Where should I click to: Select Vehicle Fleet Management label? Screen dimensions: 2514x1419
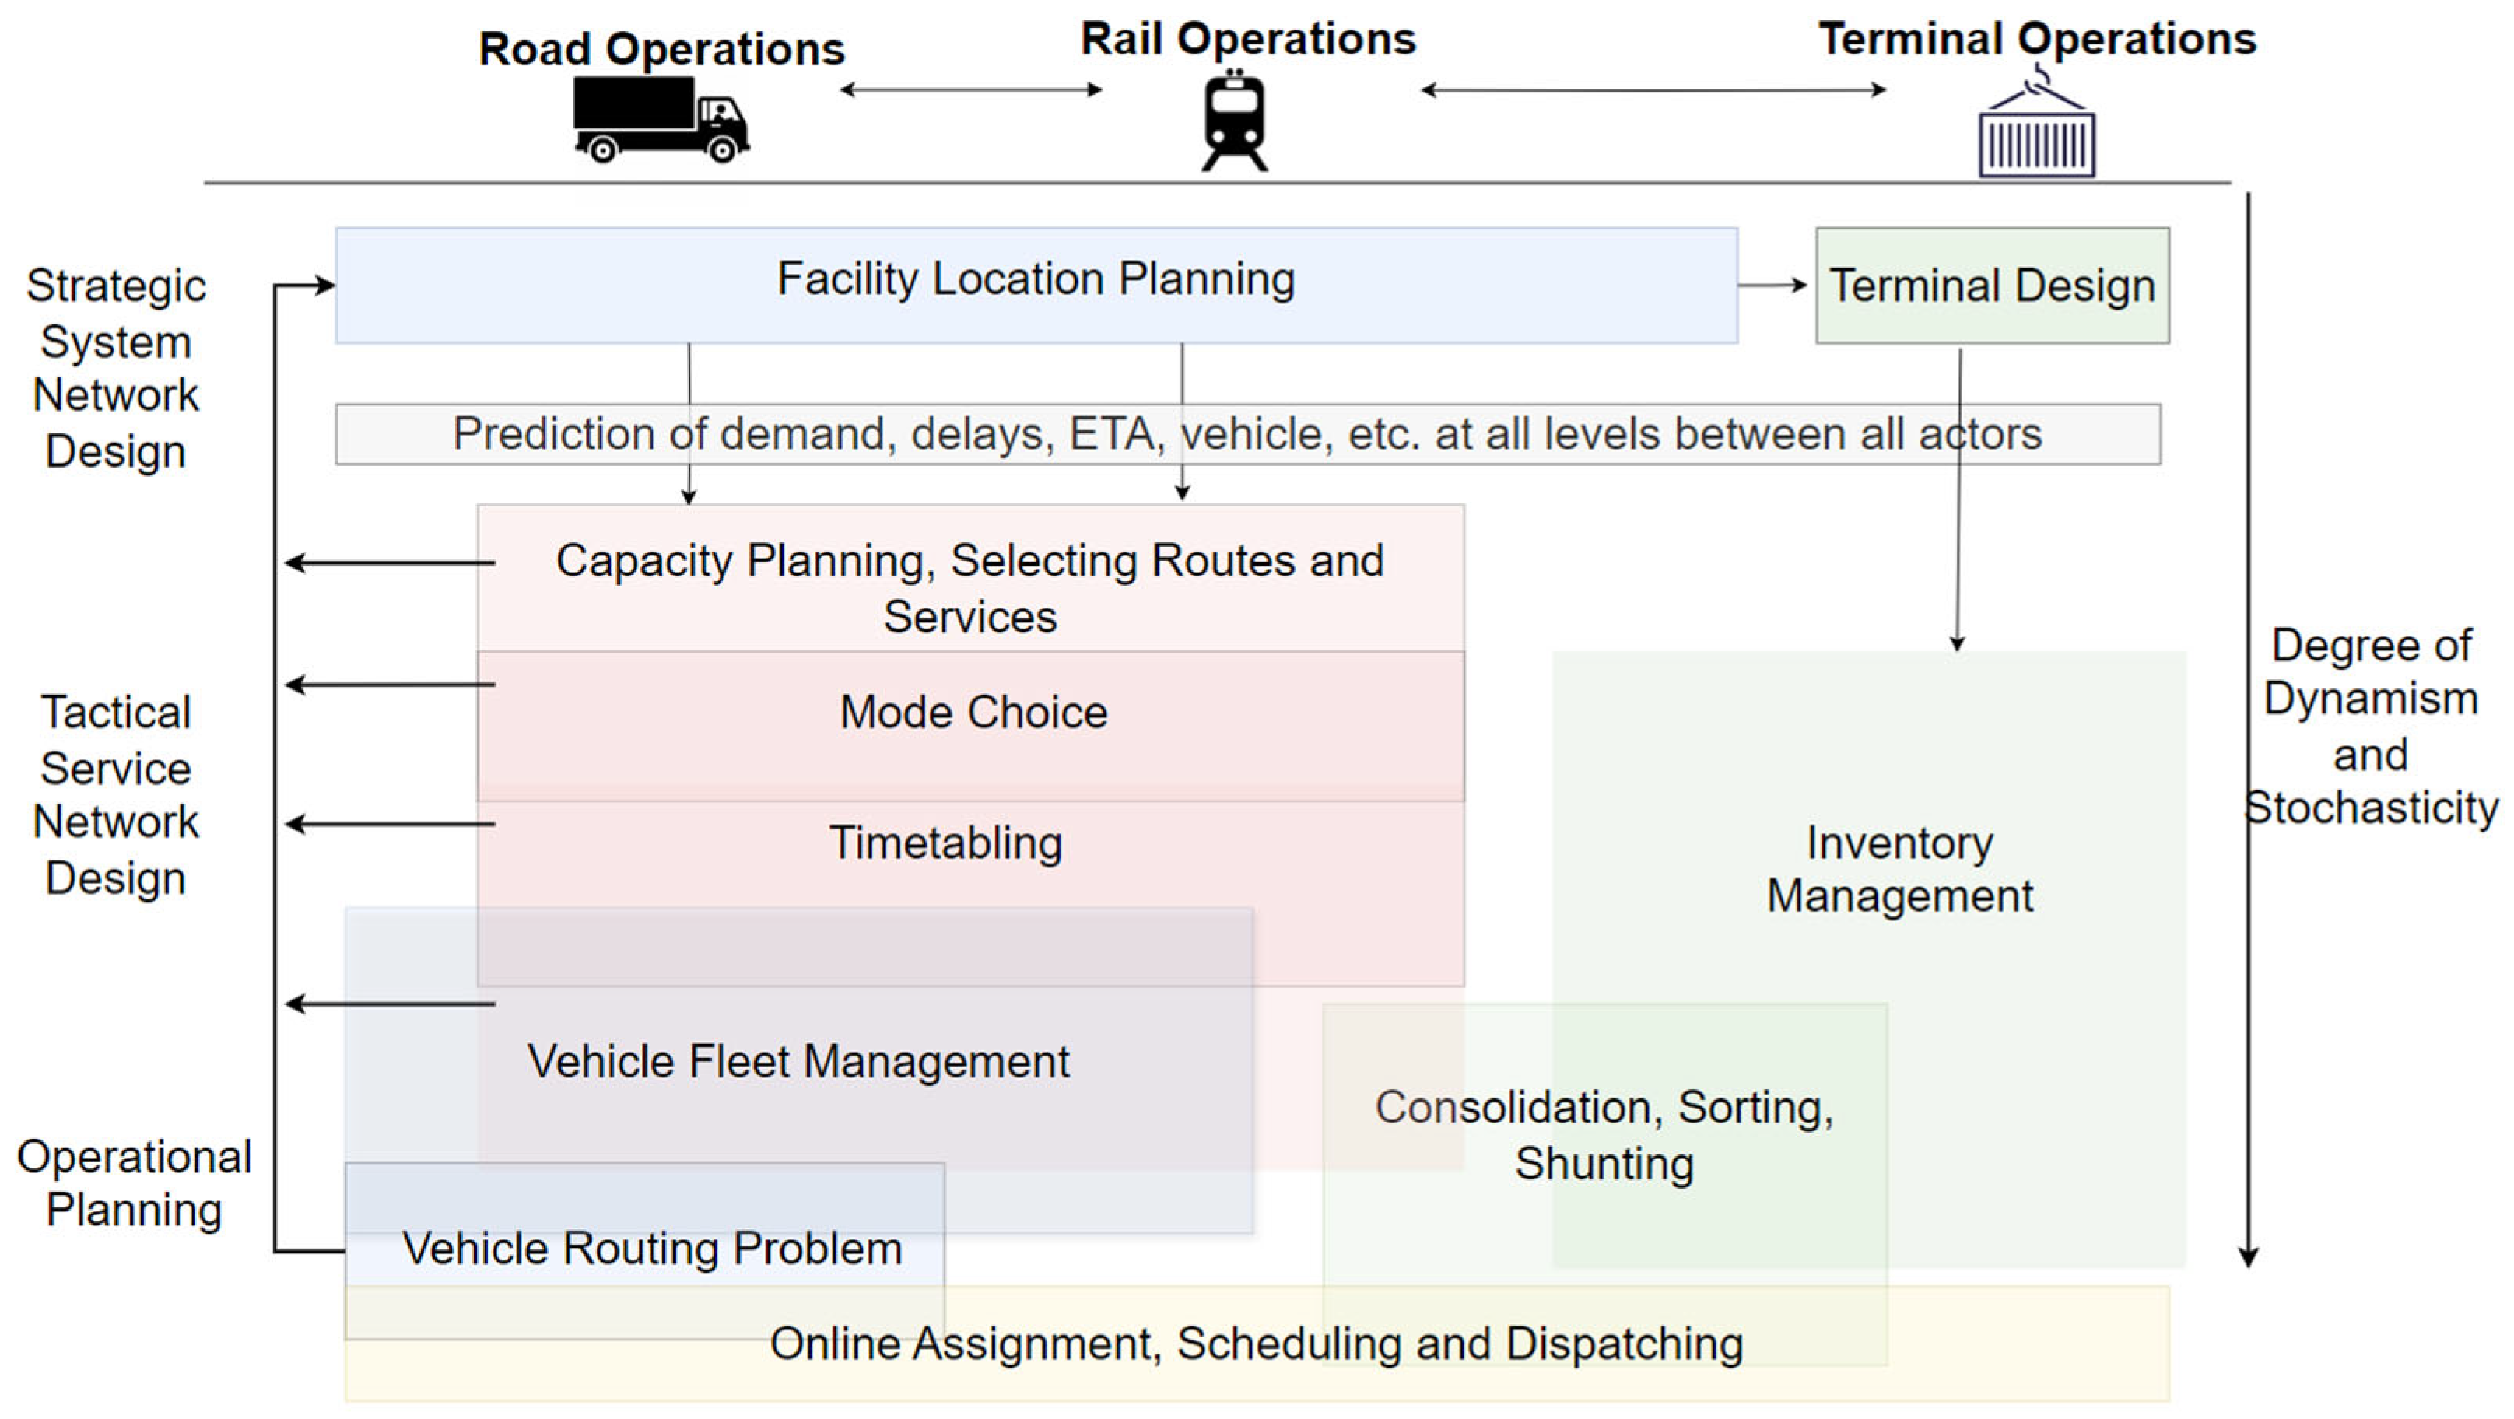[x=798, y=1062]
